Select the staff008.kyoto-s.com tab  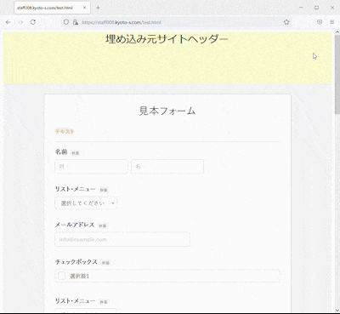[x=53, y=8]
